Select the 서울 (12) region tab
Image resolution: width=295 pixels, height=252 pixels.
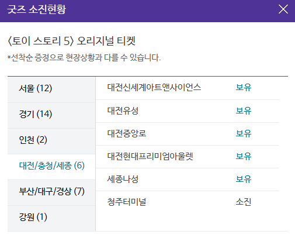[51, 89]
